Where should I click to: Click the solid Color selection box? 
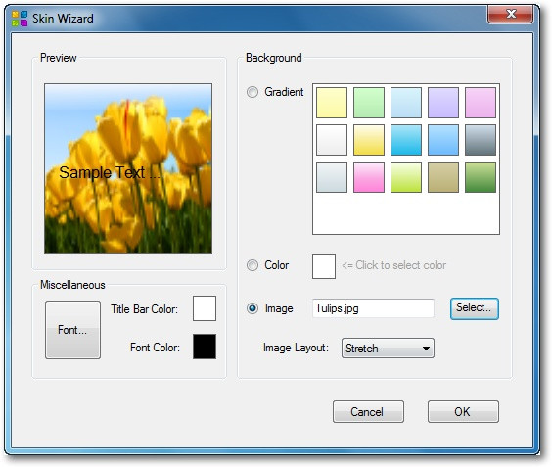click(x=324, y=266)
